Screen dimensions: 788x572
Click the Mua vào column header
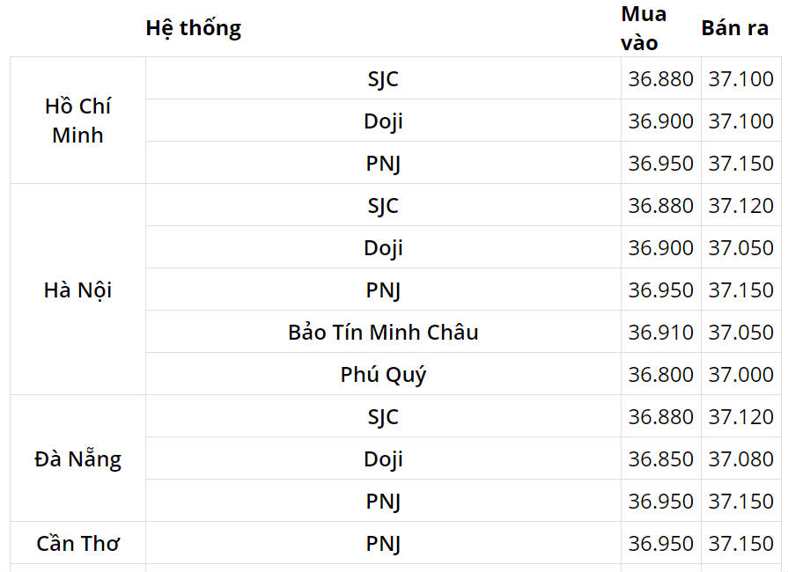644,28
